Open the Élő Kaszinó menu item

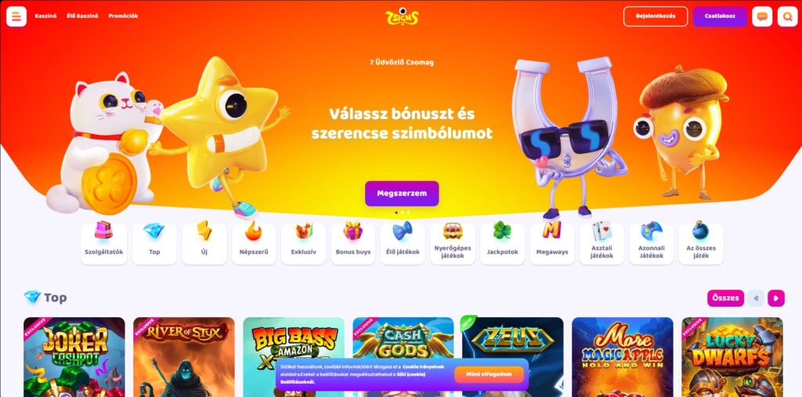coord(82,16)
